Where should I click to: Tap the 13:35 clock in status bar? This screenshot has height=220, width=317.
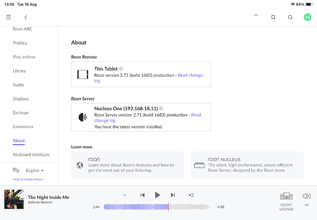(x=9, y=4)
